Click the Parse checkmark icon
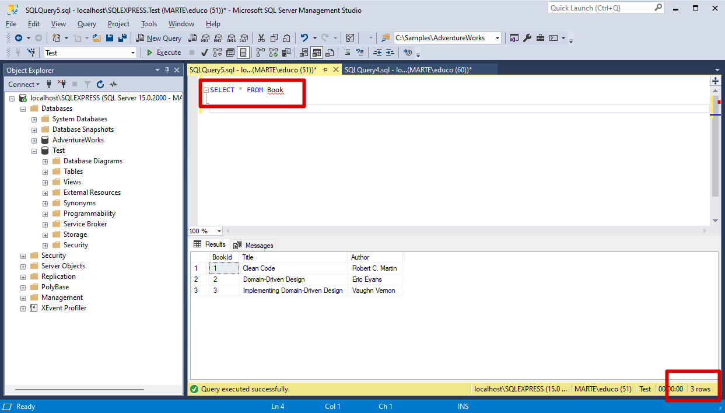 (205, 52)
